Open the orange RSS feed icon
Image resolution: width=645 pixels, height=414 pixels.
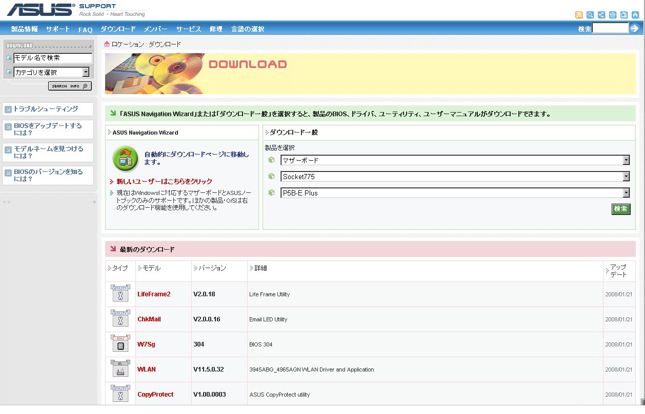(579, 15)
